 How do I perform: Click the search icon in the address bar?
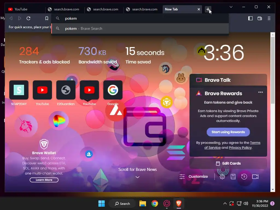pyautogui.click(x=57, y=18)
